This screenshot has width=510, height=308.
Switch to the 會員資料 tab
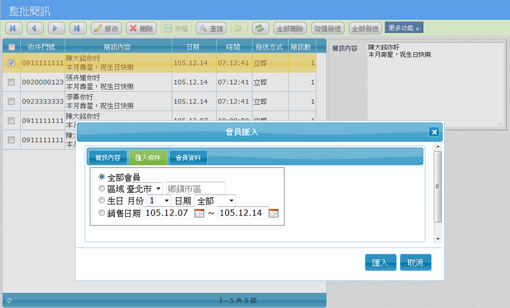[x=188, y=158]
